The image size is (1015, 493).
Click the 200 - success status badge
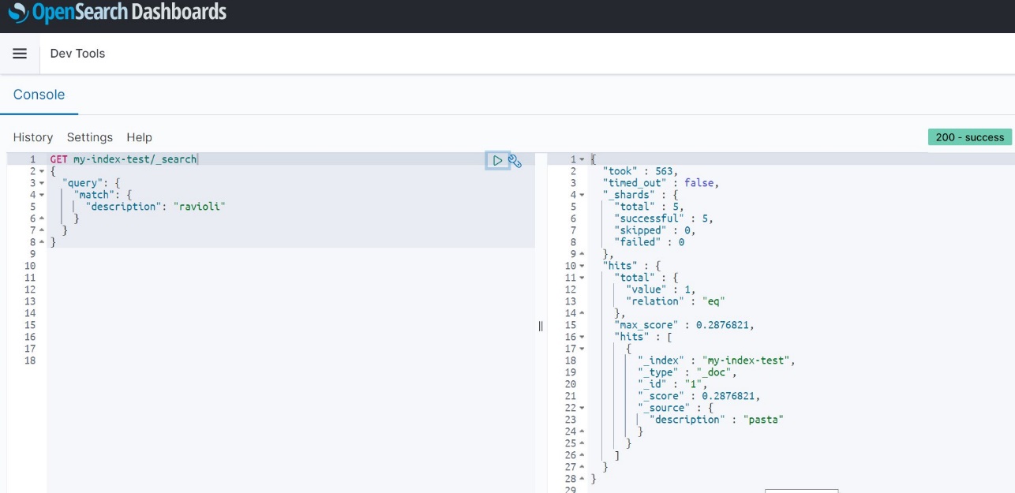970,137
